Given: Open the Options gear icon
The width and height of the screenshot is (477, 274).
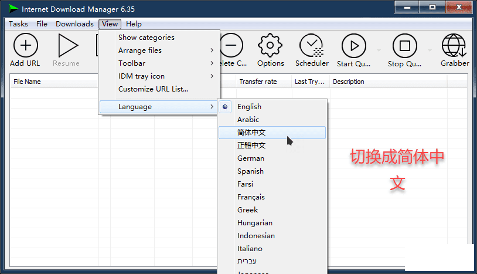Looking at the screenshot, I should [270, 45].
